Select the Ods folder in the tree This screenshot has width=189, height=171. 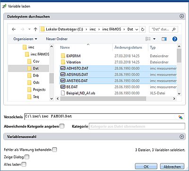(33, 83)
